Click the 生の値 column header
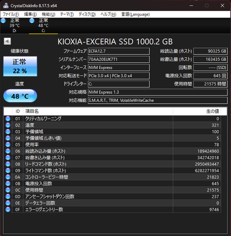Image resolution: width=231 pixels, height=236 pixels. click(x=197, y=111)
